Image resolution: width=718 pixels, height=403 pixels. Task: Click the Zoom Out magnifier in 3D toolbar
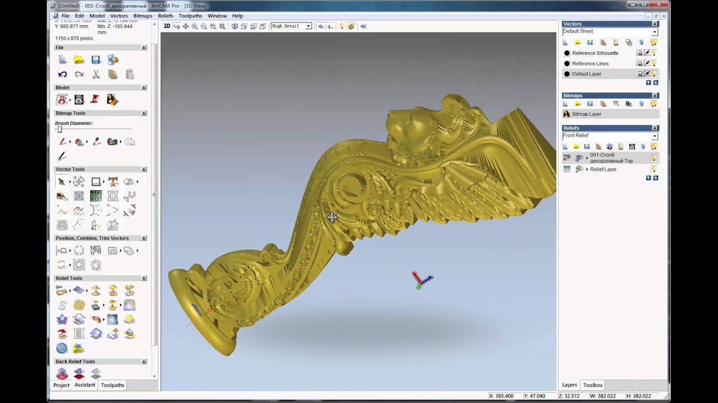click(x=204, y=26)
